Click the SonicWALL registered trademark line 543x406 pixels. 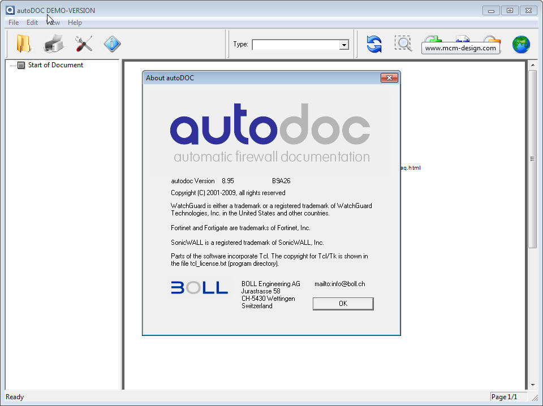[247, 243]
